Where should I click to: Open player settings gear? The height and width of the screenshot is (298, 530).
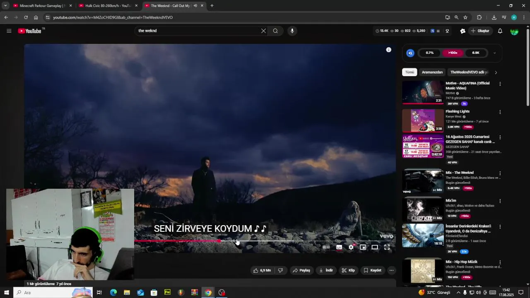(x=351, y=247)
